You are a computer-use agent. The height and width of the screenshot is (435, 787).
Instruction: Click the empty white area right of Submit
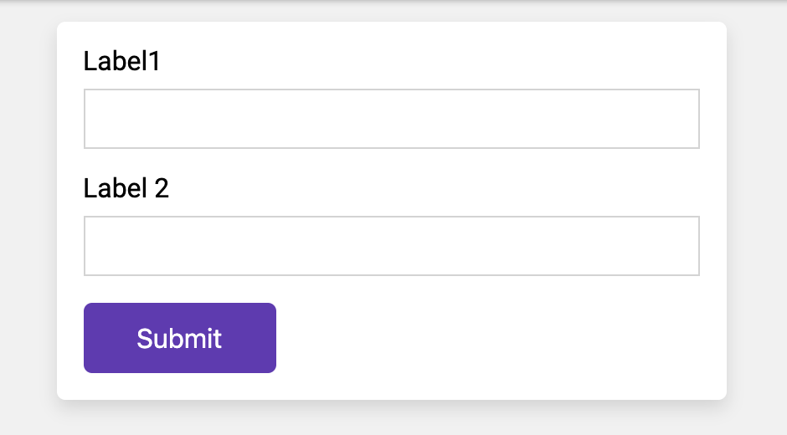pos(502,338)
